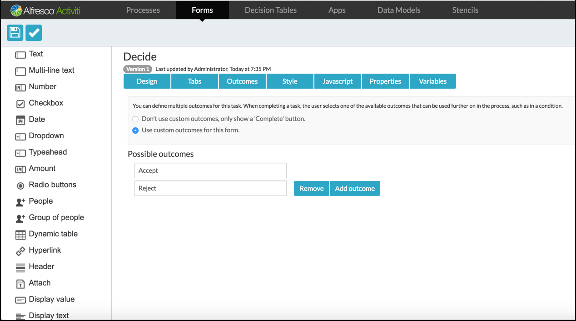Switch to the Javascript tab
The width and height of the screenshot is (576, 321).
(x=338, y=81)
